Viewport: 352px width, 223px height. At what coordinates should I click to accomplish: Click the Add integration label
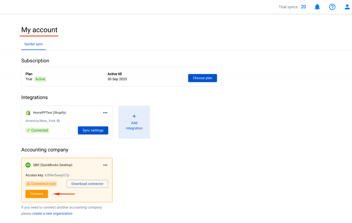click(134, 125)
